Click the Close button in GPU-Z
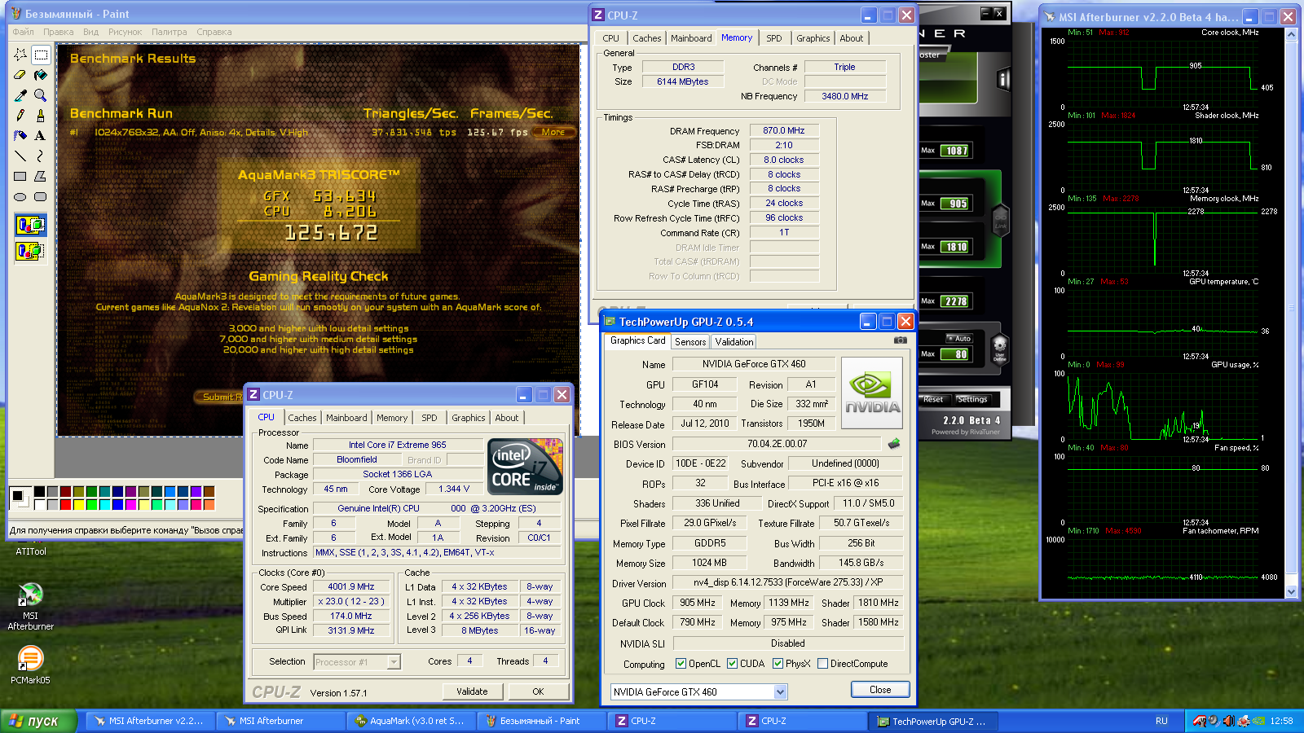Screen dimensions: 1304x733 point(880,690)
